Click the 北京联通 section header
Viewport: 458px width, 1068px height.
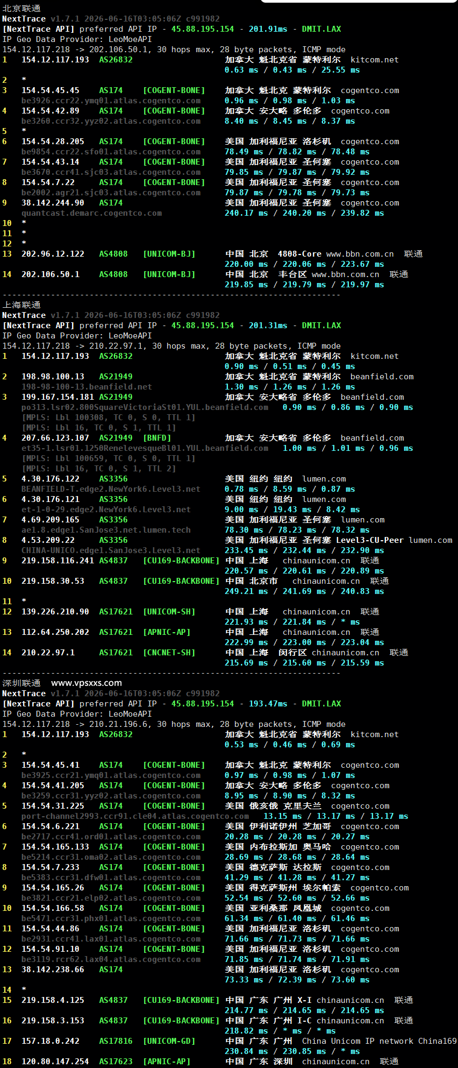coord(22,9)
